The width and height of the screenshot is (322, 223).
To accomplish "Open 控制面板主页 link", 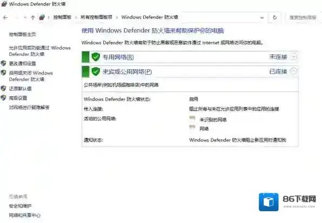I will click(x=22, y=34).
